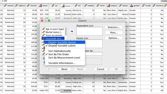Click employ value 23 cell
Viewport: 167px width, 94px height.
(x=89, y=10)
